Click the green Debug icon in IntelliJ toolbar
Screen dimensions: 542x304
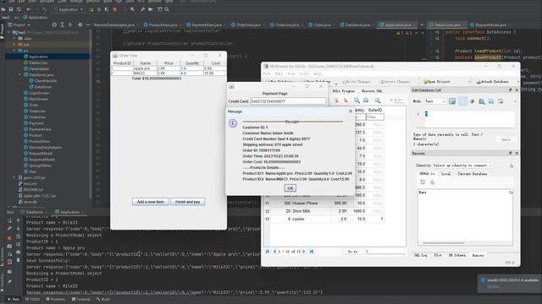click(99, 9)
